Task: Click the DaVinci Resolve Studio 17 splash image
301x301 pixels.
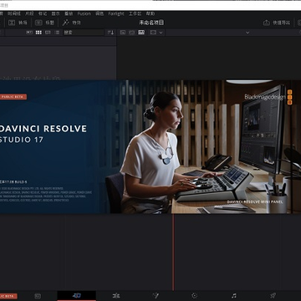Action: click(x=150, y=147)
